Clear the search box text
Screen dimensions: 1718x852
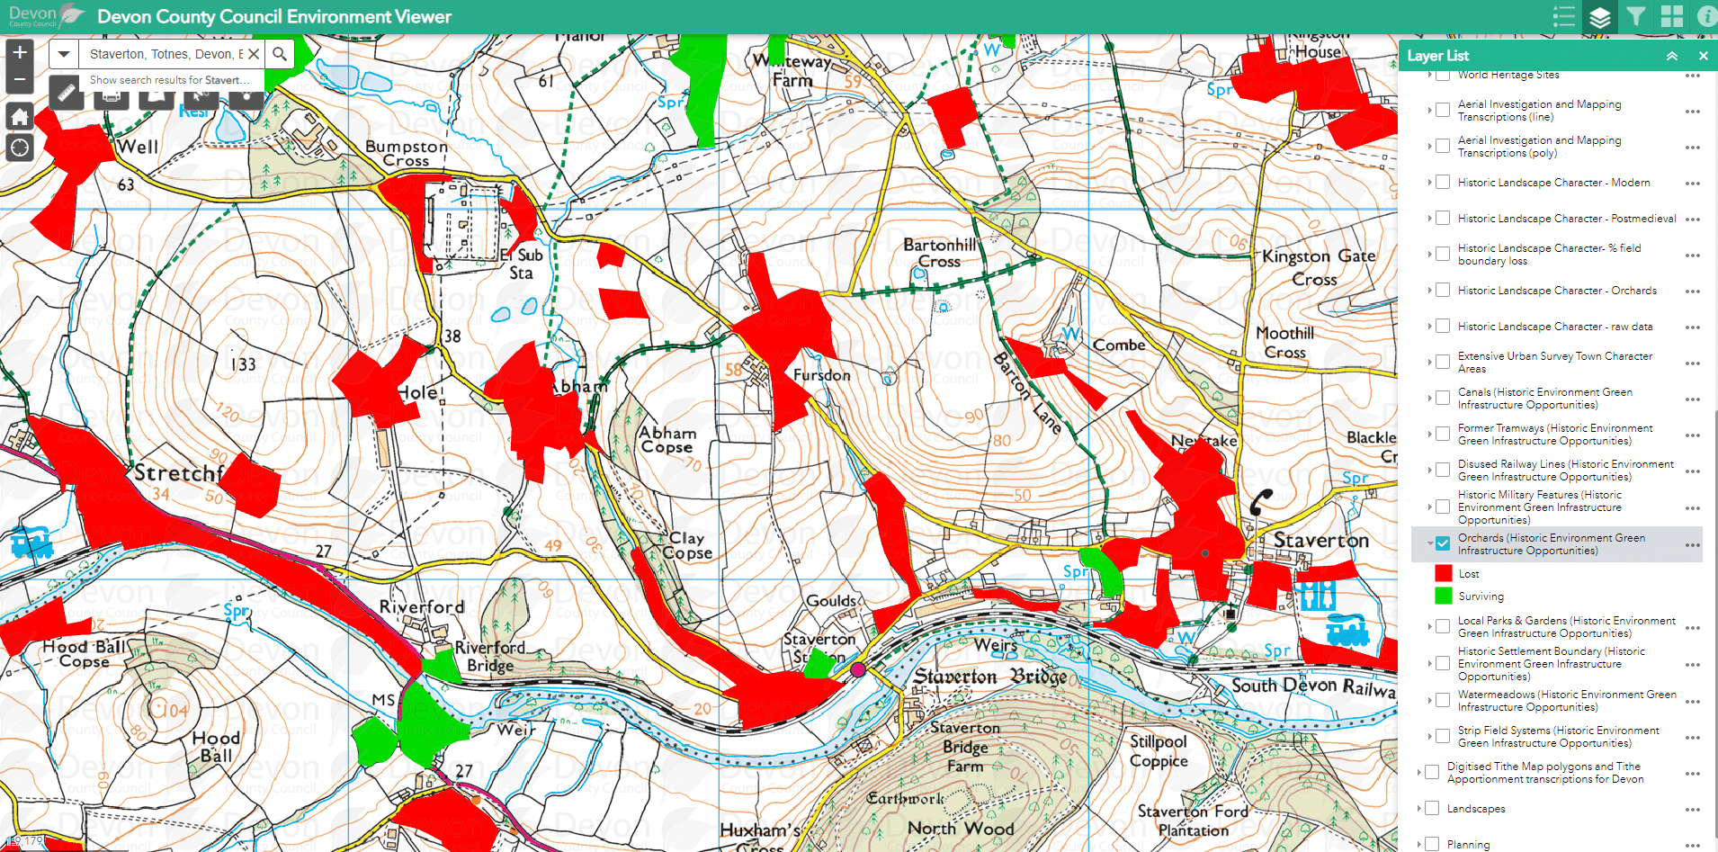coord(255,54)
